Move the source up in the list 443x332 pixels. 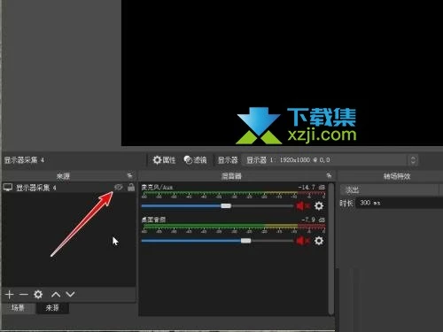pyautogui.click(x=56, y=294)
